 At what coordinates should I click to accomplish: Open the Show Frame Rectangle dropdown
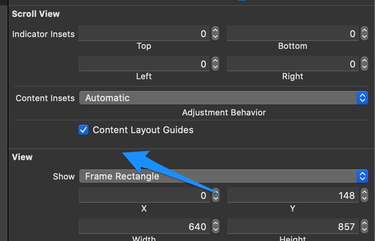(x=224, y=176)
